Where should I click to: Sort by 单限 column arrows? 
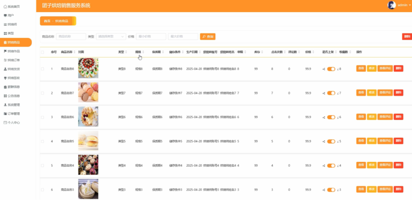coord(245,52)
